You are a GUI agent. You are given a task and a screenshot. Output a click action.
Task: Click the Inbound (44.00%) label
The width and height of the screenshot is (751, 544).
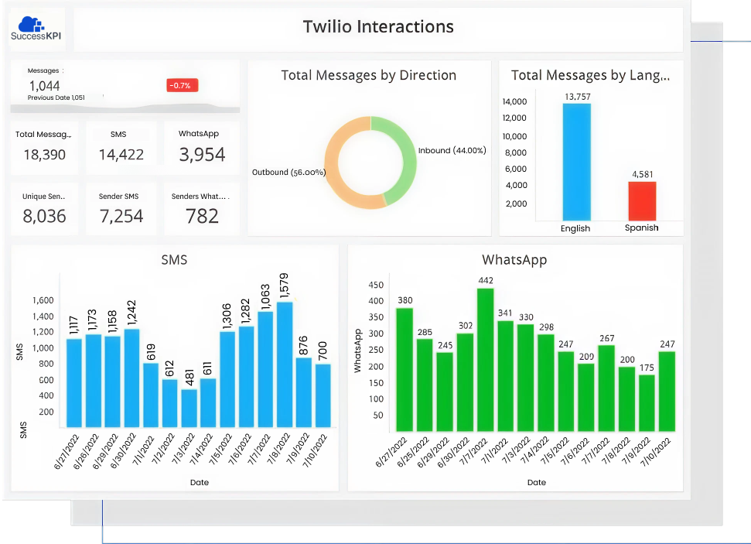coord(452,150)
